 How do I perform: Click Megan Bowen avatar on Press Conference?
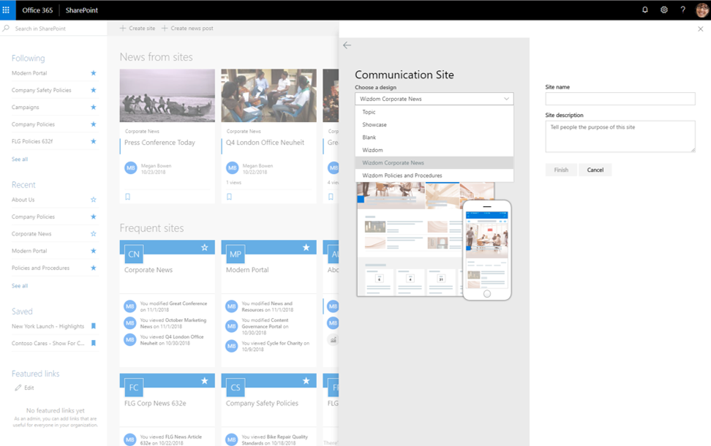point(131,167)
